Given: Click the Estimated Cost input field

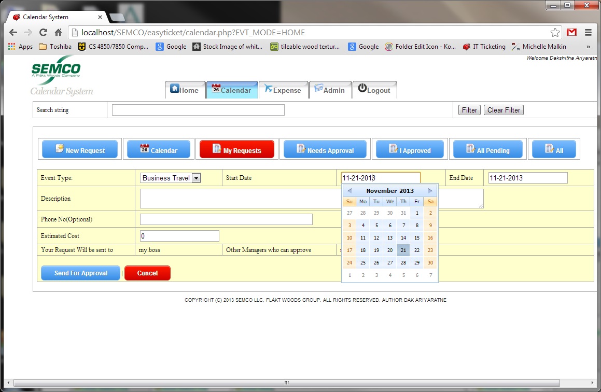Looking at the screenshot, I should (x=179, y=236).
